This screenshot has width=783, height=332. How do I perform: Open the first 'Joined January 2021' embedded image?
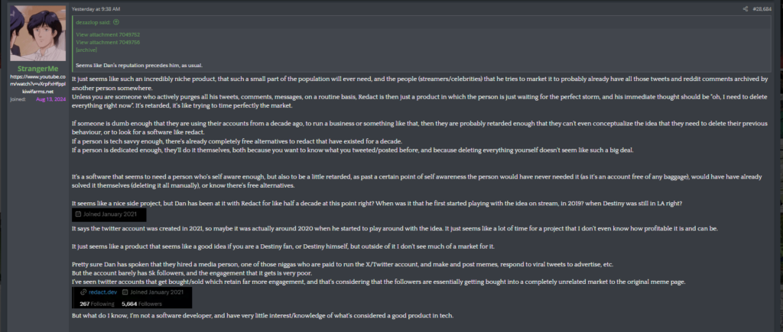(109, 215)
